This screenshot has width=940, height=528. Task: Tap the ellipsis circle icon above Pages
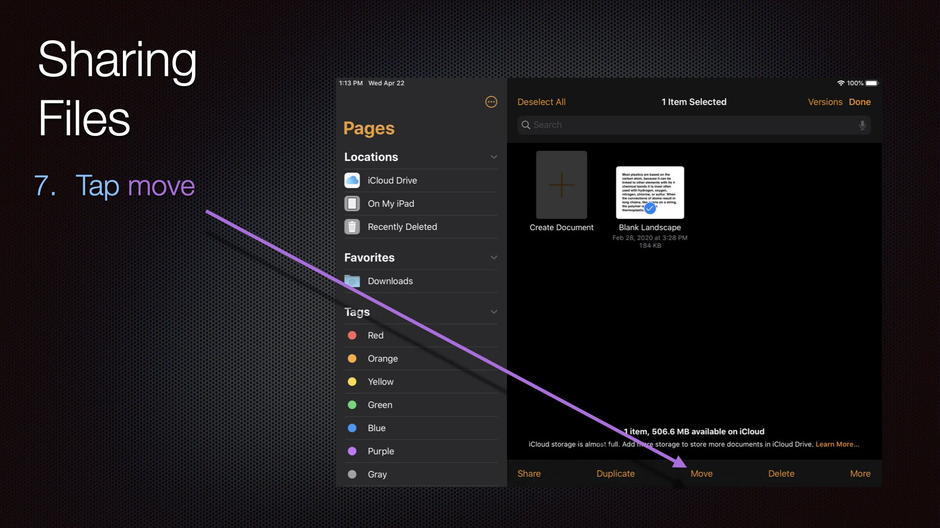(x=491, y=102)
